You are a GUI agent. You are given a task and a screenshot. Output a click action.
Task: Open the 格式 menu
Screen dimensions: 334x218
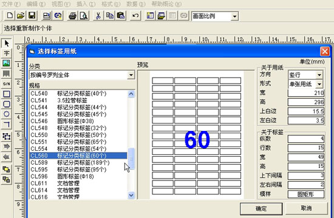tap(111, 4)
